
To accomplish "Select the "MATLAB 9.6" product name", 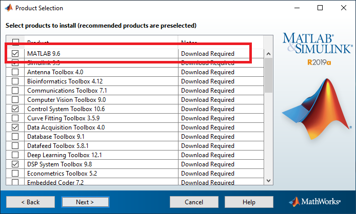I will [44, 53].
